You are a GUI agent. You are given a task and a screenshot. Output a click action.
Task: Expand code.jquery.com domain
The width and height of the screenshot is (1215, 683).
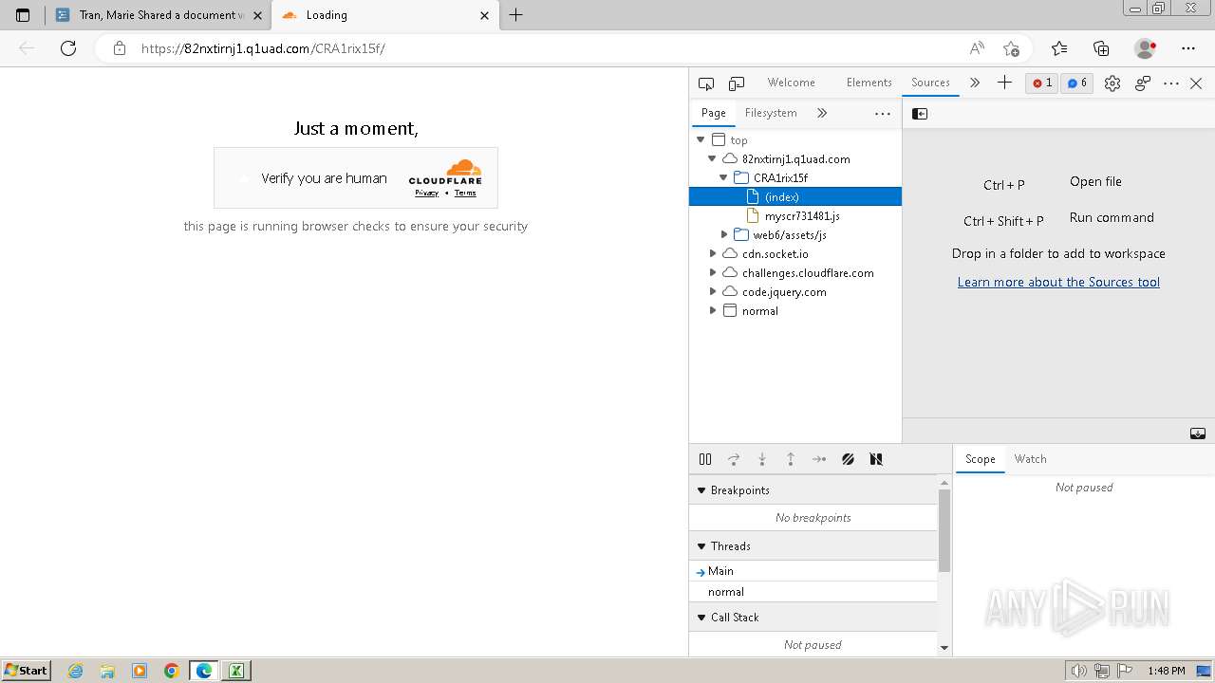click(x=712, y=291)
